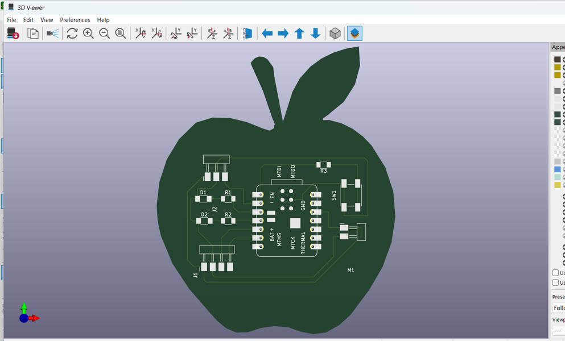
Task: Rotate Y clockwise icon
Action: click(x=176, y=34)
